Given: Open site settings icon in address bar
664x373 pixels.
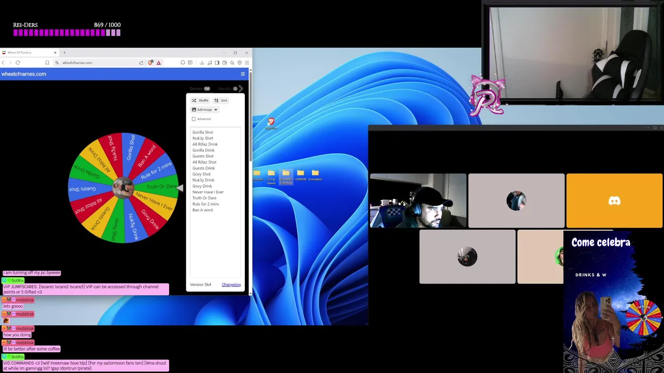Looking at the screenshot, I should pos(58,63).
